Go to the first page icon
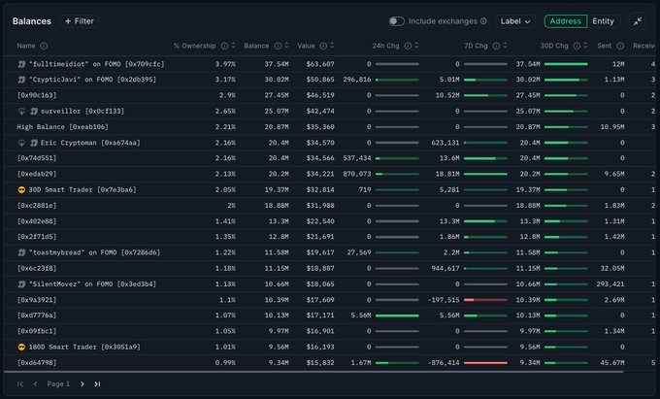The width and height of the screenshot is (660, 399). (x=19, y=383)
